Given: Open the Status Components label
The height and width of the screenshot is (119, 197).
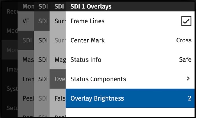Looking at the screenshot, I should tap(98, 79).
